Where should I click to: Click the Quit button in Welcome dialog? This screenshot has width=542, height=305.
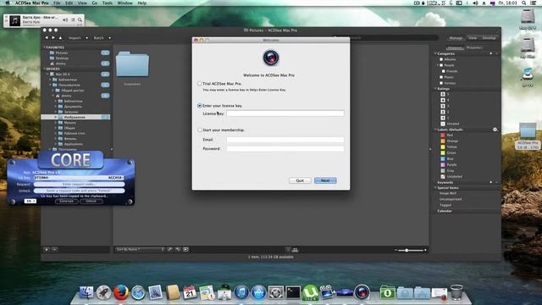pyautogui.click(x=300, y=180)
